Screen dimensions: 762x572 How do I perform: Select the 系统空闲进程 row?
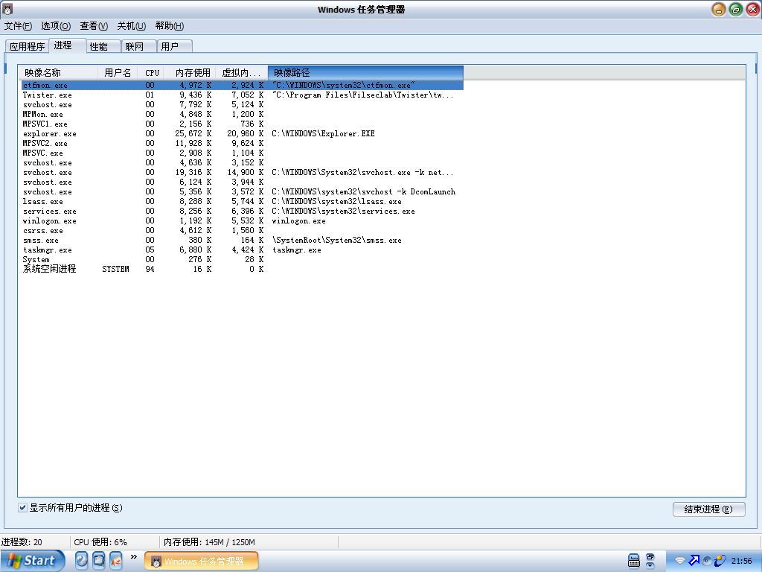click(x=242, y=269)
